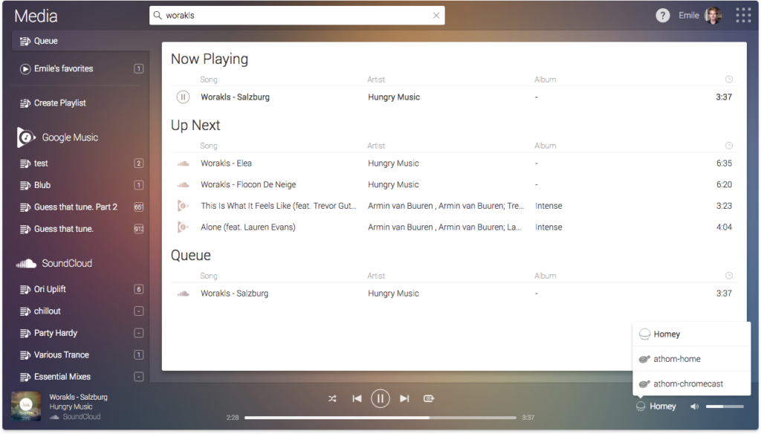Open the Queue sidebar item
The image size is (761, 434).
[x=80, y=41]
